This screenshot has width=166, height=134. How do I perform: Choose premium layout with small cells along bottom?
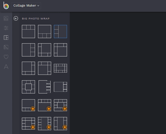(x=28, y=105)
